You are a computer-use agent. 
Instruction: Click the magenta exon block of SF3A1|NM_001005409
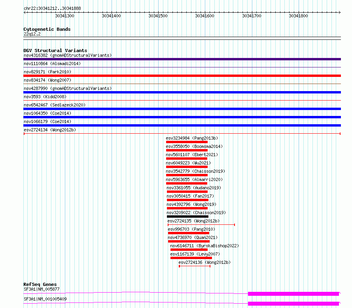293,304
